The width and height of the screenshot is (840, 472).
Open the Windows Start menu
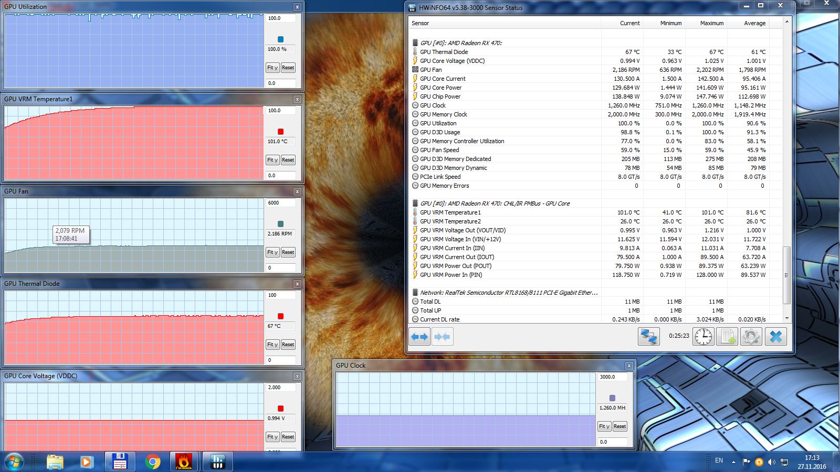tap(14, 462)
